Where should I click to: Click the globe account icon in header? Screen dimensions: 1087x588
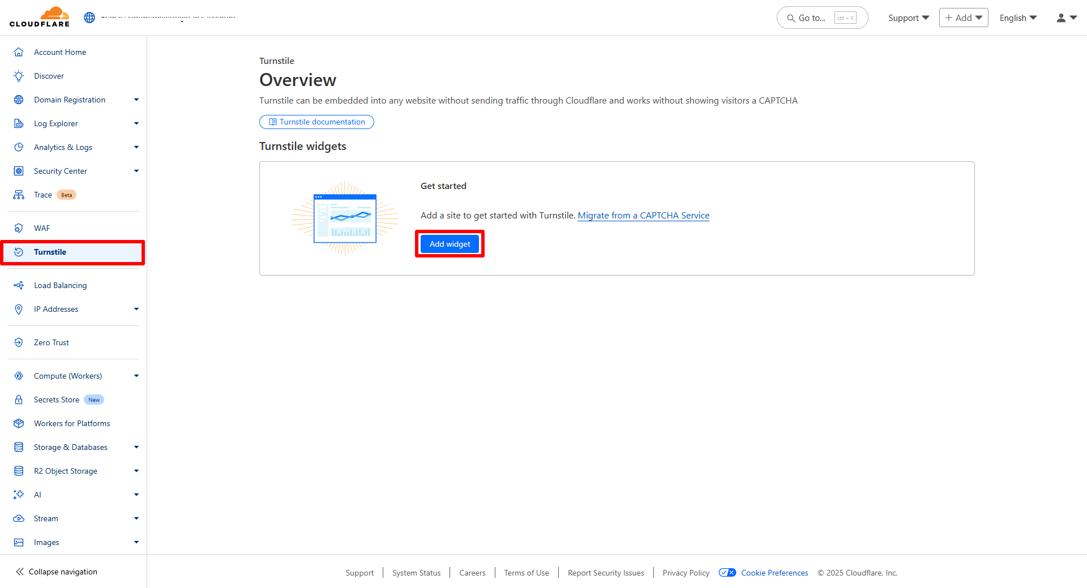(x=89, y=18)
